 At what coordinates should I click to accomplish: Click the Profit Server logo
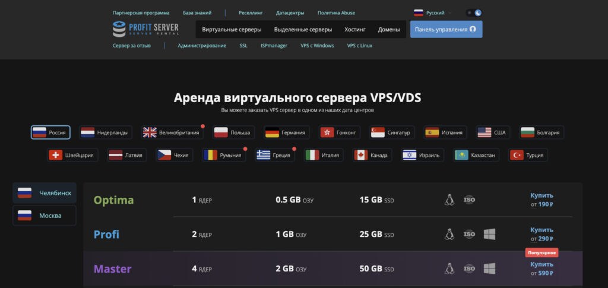(146, 29)
